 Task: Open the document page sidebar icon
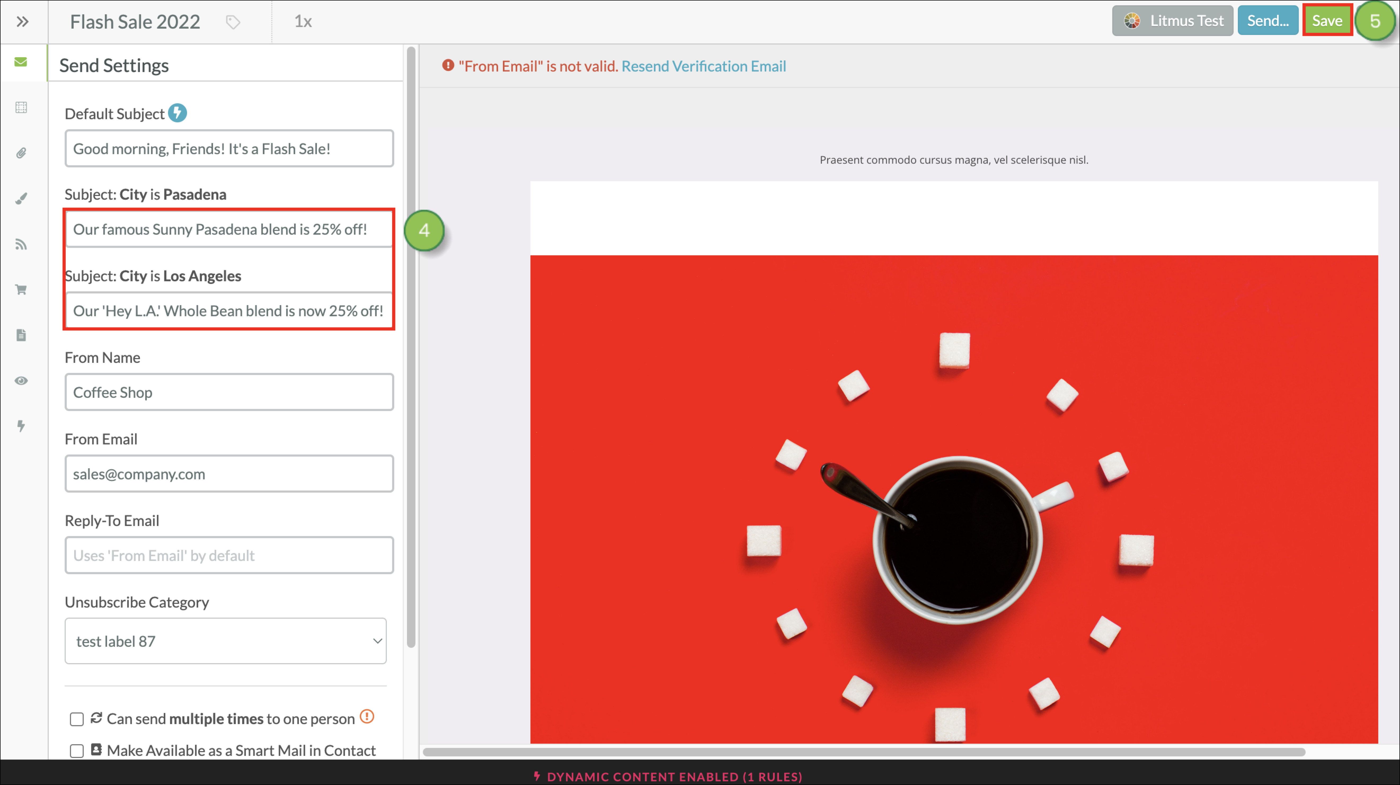[x=21, y=335]
